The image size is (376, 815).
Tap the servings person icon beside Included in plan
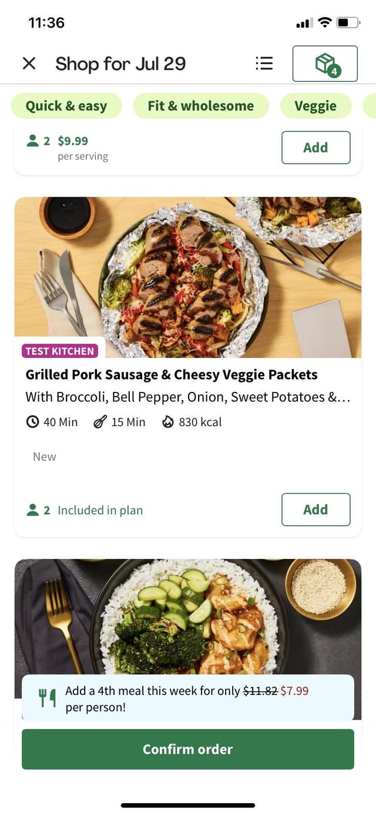coord(33,510)
